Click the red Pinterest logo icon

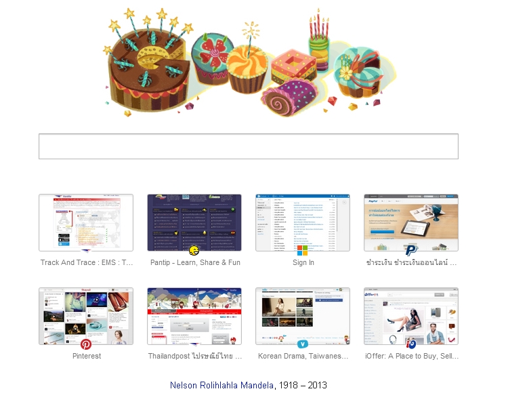86,344
